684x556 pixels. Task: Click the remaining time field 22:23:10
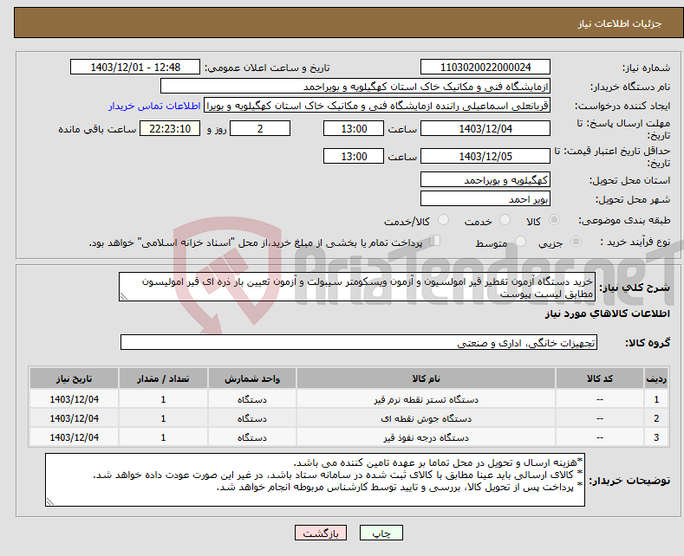click(170, 128)
